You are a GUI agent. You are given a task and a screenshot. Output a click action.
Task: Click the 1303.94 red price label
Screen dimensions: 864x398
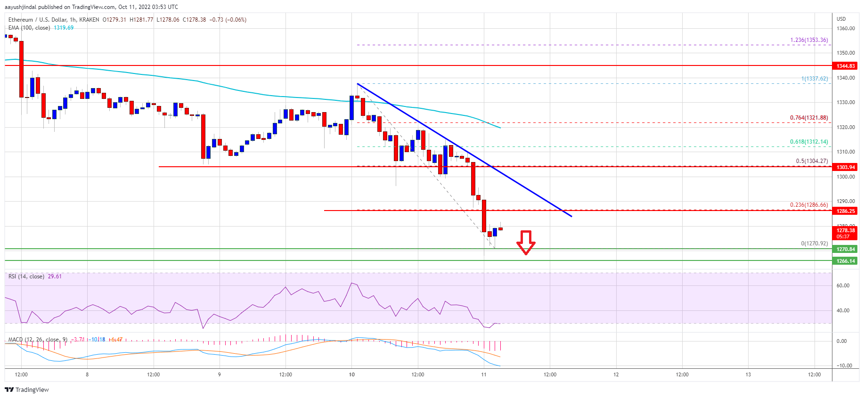click(846, 167)
